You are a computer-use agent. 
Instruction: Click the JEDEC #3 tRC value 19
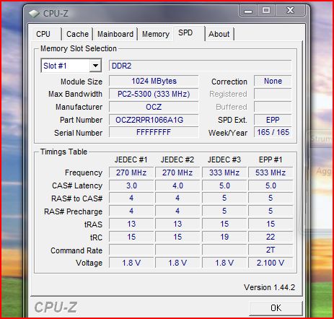point(224,237)
